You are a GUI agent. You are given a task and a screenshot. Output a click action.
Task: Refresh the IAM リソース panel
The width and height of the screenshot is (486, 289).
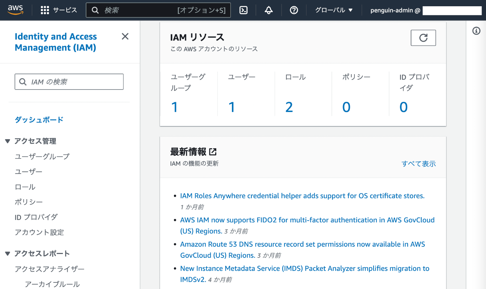click(423, 38)
